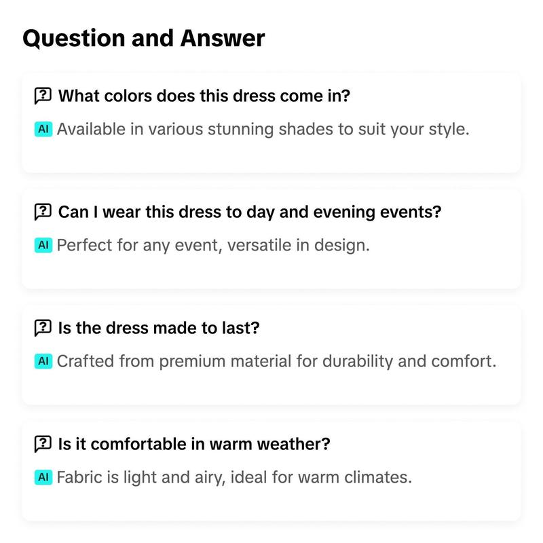Click empty area of warm weather card
543x543 pixels.
pyautogui.click(x=271, y=504)
